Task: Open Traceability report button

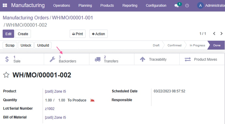Action: point(157,59)
